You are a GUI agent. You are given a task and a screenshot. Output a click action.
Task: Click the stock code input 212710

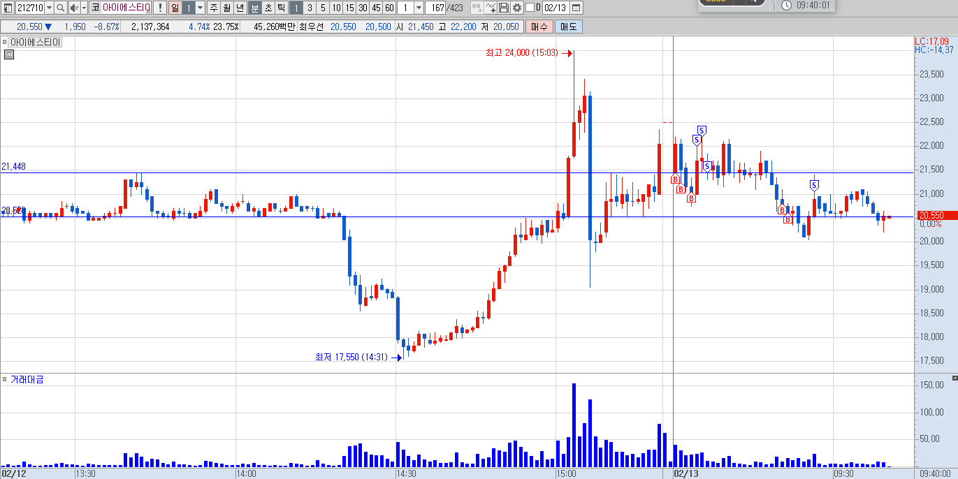(30, 8)
